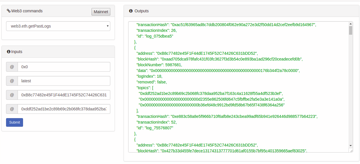The height and width of the screenshot is (164, 360).
Task: Click the 0xddf252ad topic input field
Action: [64, 109]
